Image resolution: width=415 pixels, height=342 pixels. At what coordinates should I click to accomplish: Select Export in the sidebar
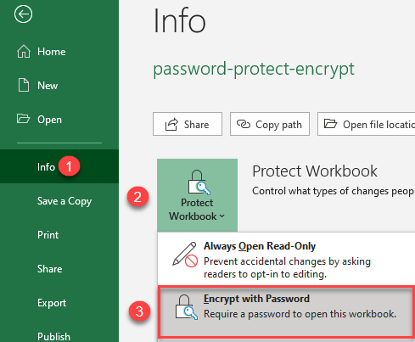coord(59,303)
